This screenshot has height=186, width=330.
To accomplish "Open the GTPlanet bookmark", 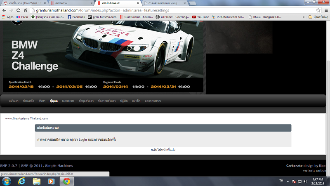I will coord(172,17).
